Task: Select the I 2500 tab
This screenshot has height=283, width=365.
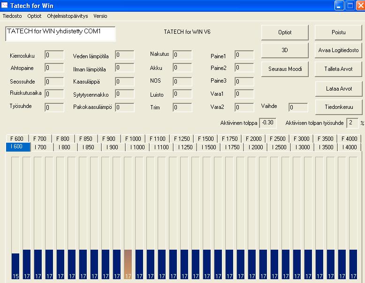Action: (279, 147)
